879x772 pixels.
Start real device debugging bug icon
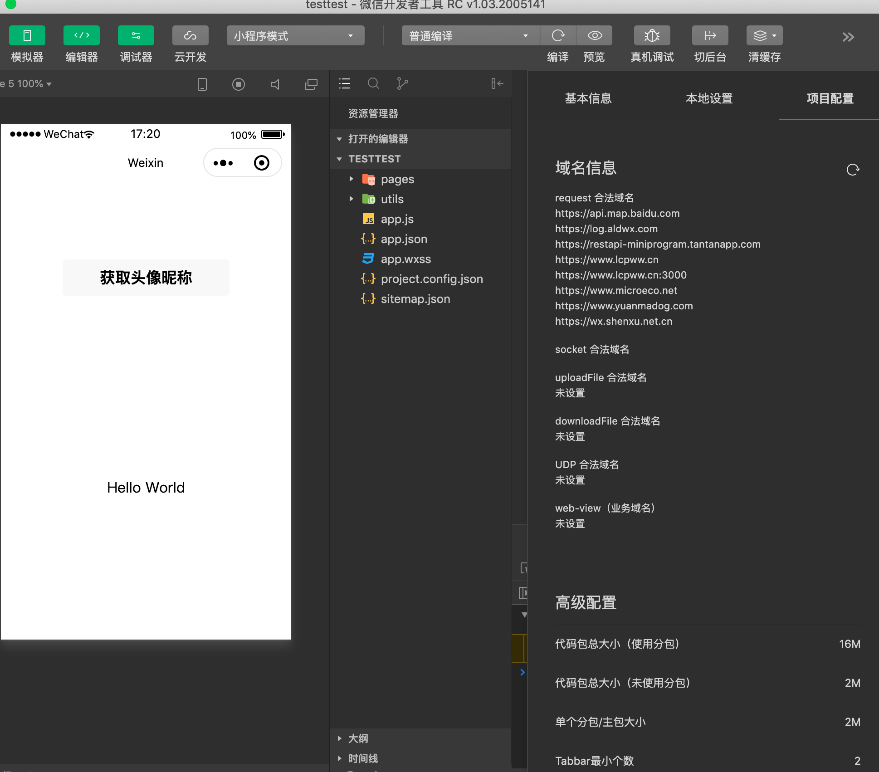pyautogui.click(x=652, y=36)
